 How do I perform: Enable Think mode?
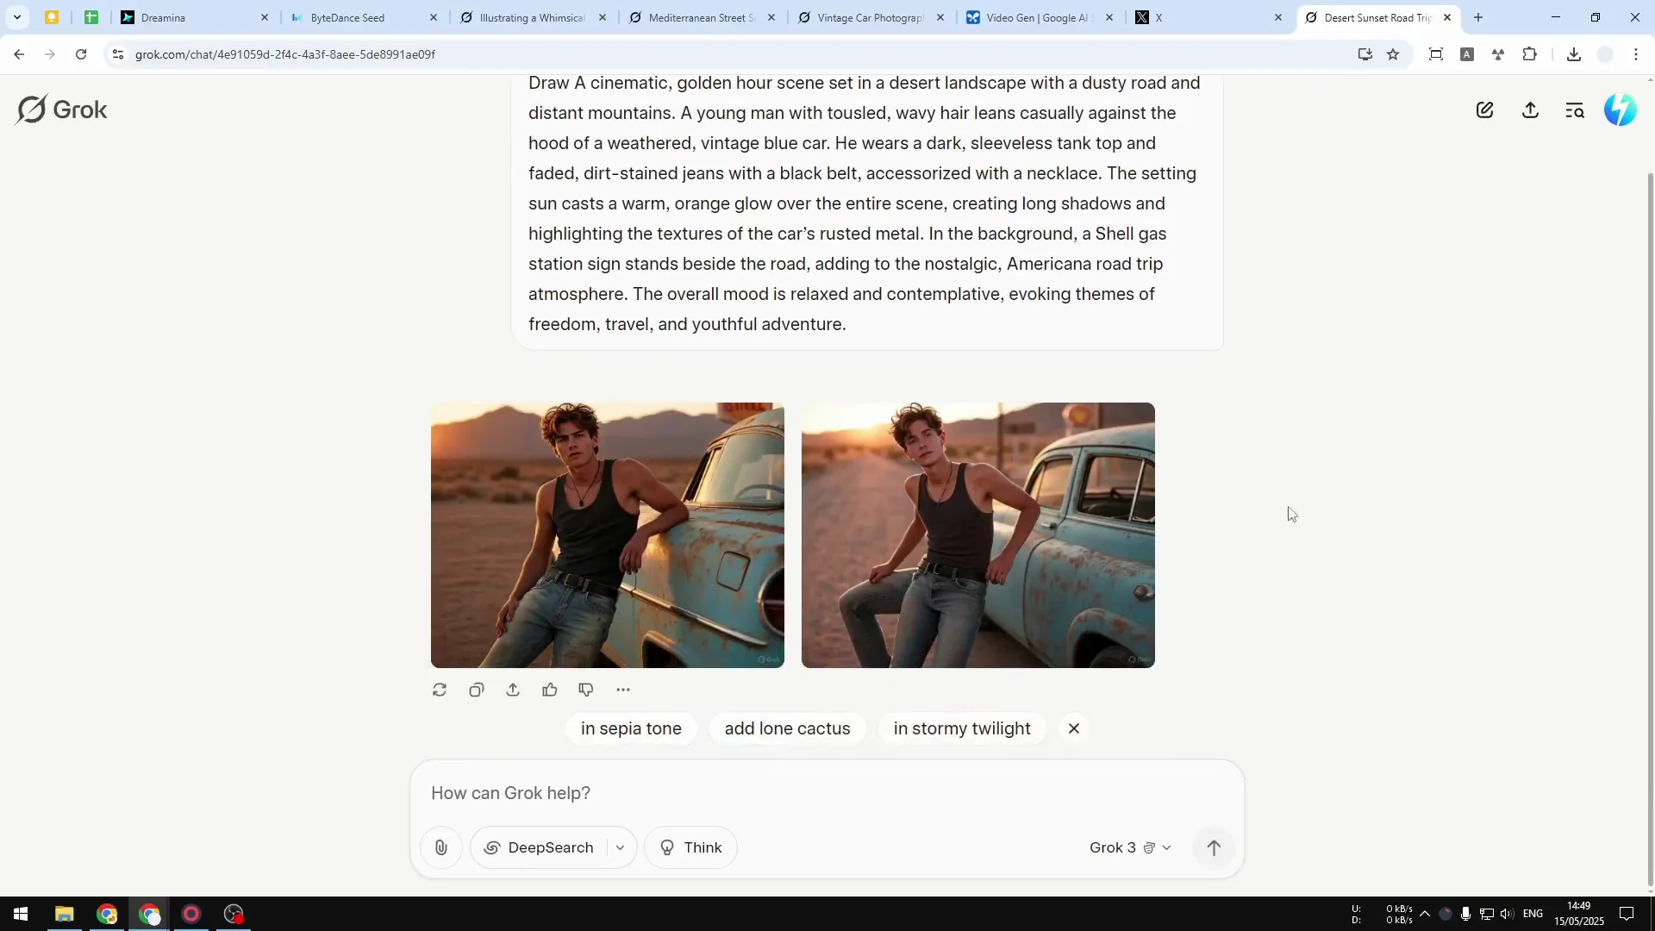pos(690,847)
